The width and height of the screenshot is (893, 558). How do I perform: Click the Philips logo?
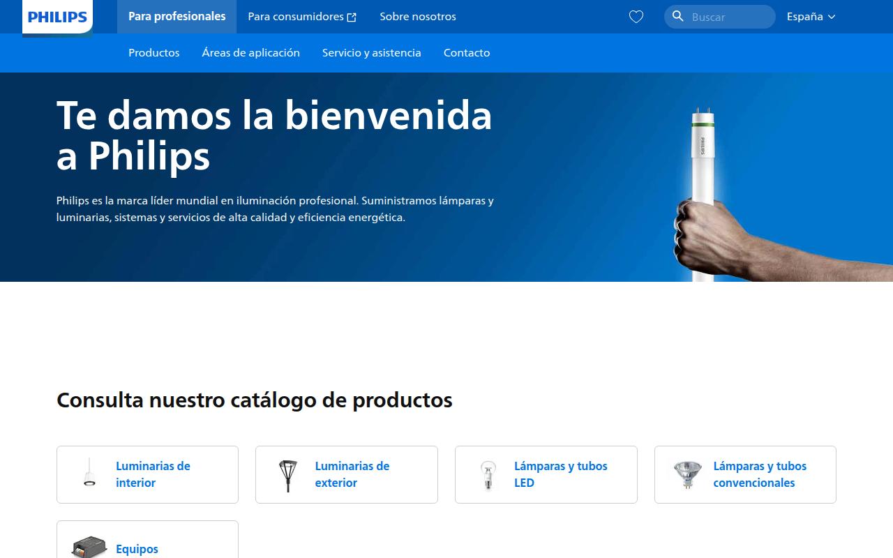(57, 17)
